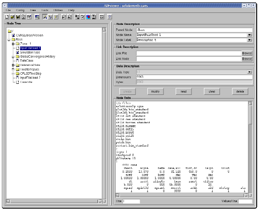The image size is (259, 210).
Task: Click the unit conversions toolbar icon
Action: click(x=102, y=17)
